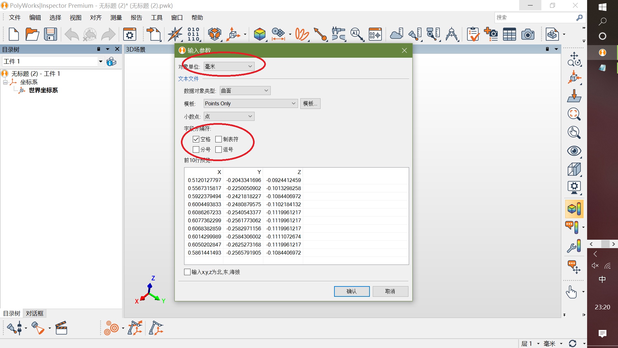Click the Save project icon

click(x=50, y=34)
